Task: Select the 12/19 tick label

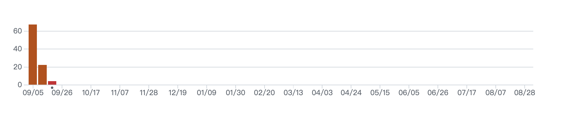Action: pos(177,93)
